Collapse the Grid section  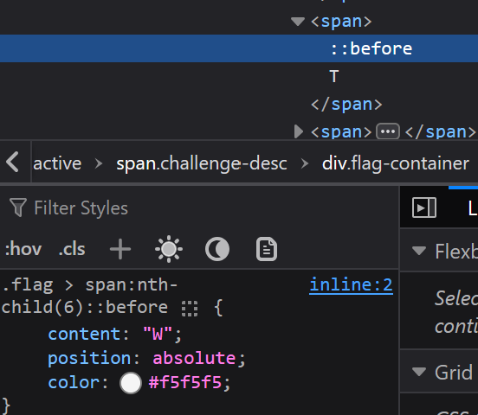[419, 372]
